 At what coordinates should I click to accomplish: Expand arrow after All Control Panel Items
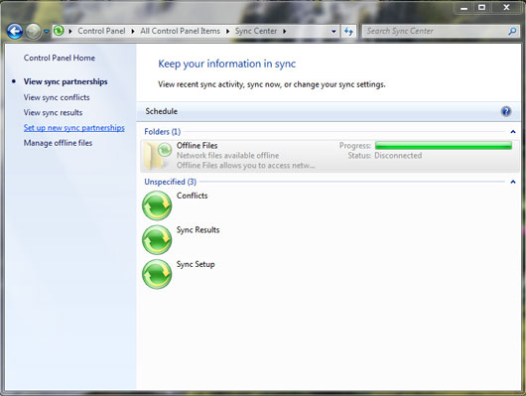click(228, 31)
